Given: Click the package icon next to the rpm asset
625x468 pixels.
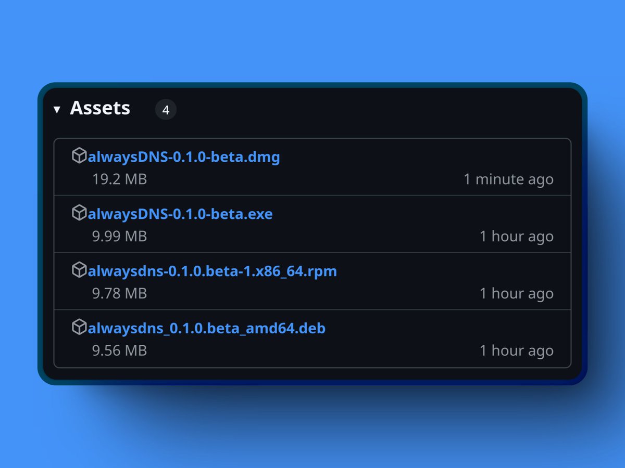Looking at the screenshot, I should 80,270.
